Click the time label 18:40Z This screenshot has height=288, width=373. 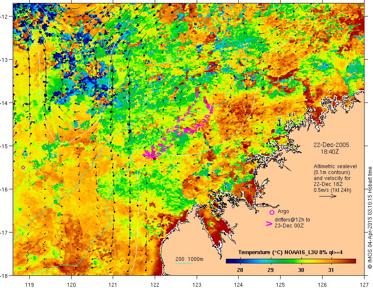pyautogui.click(x=329, y=151)
